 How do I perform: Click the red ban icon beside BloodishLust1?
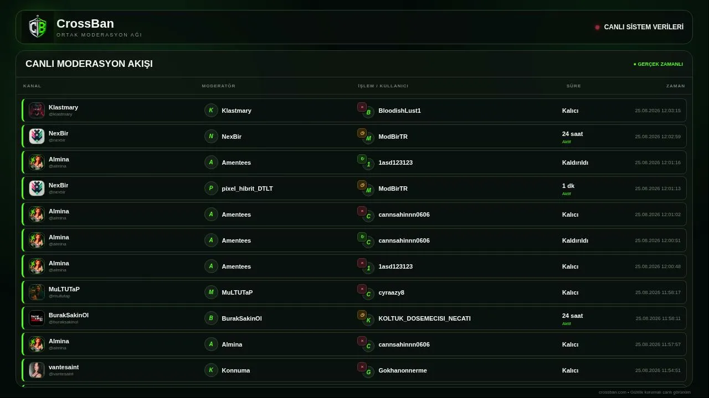(362, 107)
